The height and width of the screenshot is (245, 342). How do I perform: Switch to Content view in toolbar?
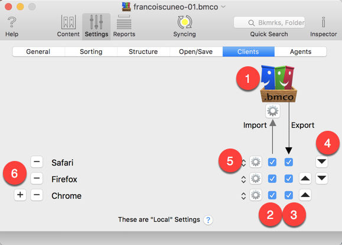click(x=69, y=26)
